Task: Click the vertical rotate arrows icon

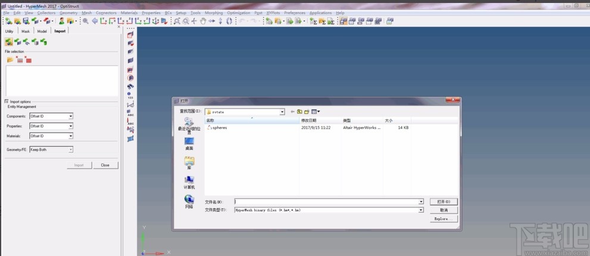Action: click(220, 21)
